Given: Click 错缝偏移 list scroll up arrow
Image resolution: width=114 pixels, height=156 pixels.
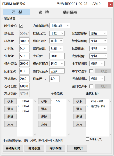Looking at the screenshot, I should coord(69,101).
